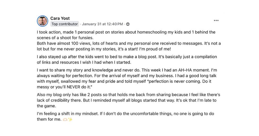259x136 pixels.
Task: Click the sparkles emoji at post end
Action: point(70,119)
